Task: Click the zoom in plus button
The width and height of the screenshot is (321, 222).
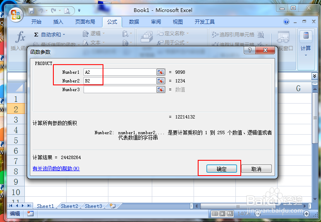Action: [x=307, y=214]
